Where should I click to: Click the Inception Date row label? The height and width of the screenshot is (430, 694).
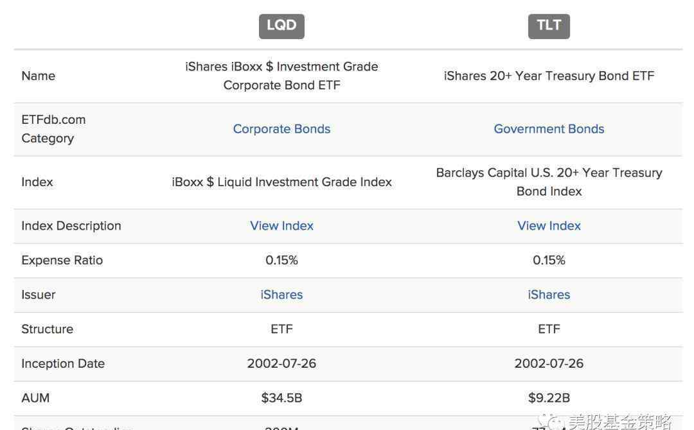tap(63, 364)
